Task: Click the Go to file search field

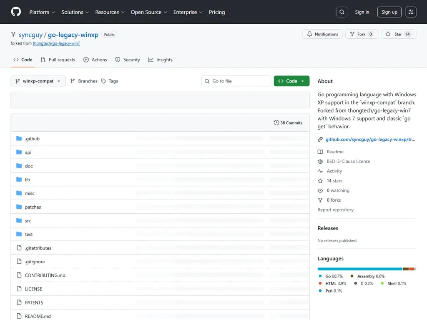Action: click(x=236, y=81)
